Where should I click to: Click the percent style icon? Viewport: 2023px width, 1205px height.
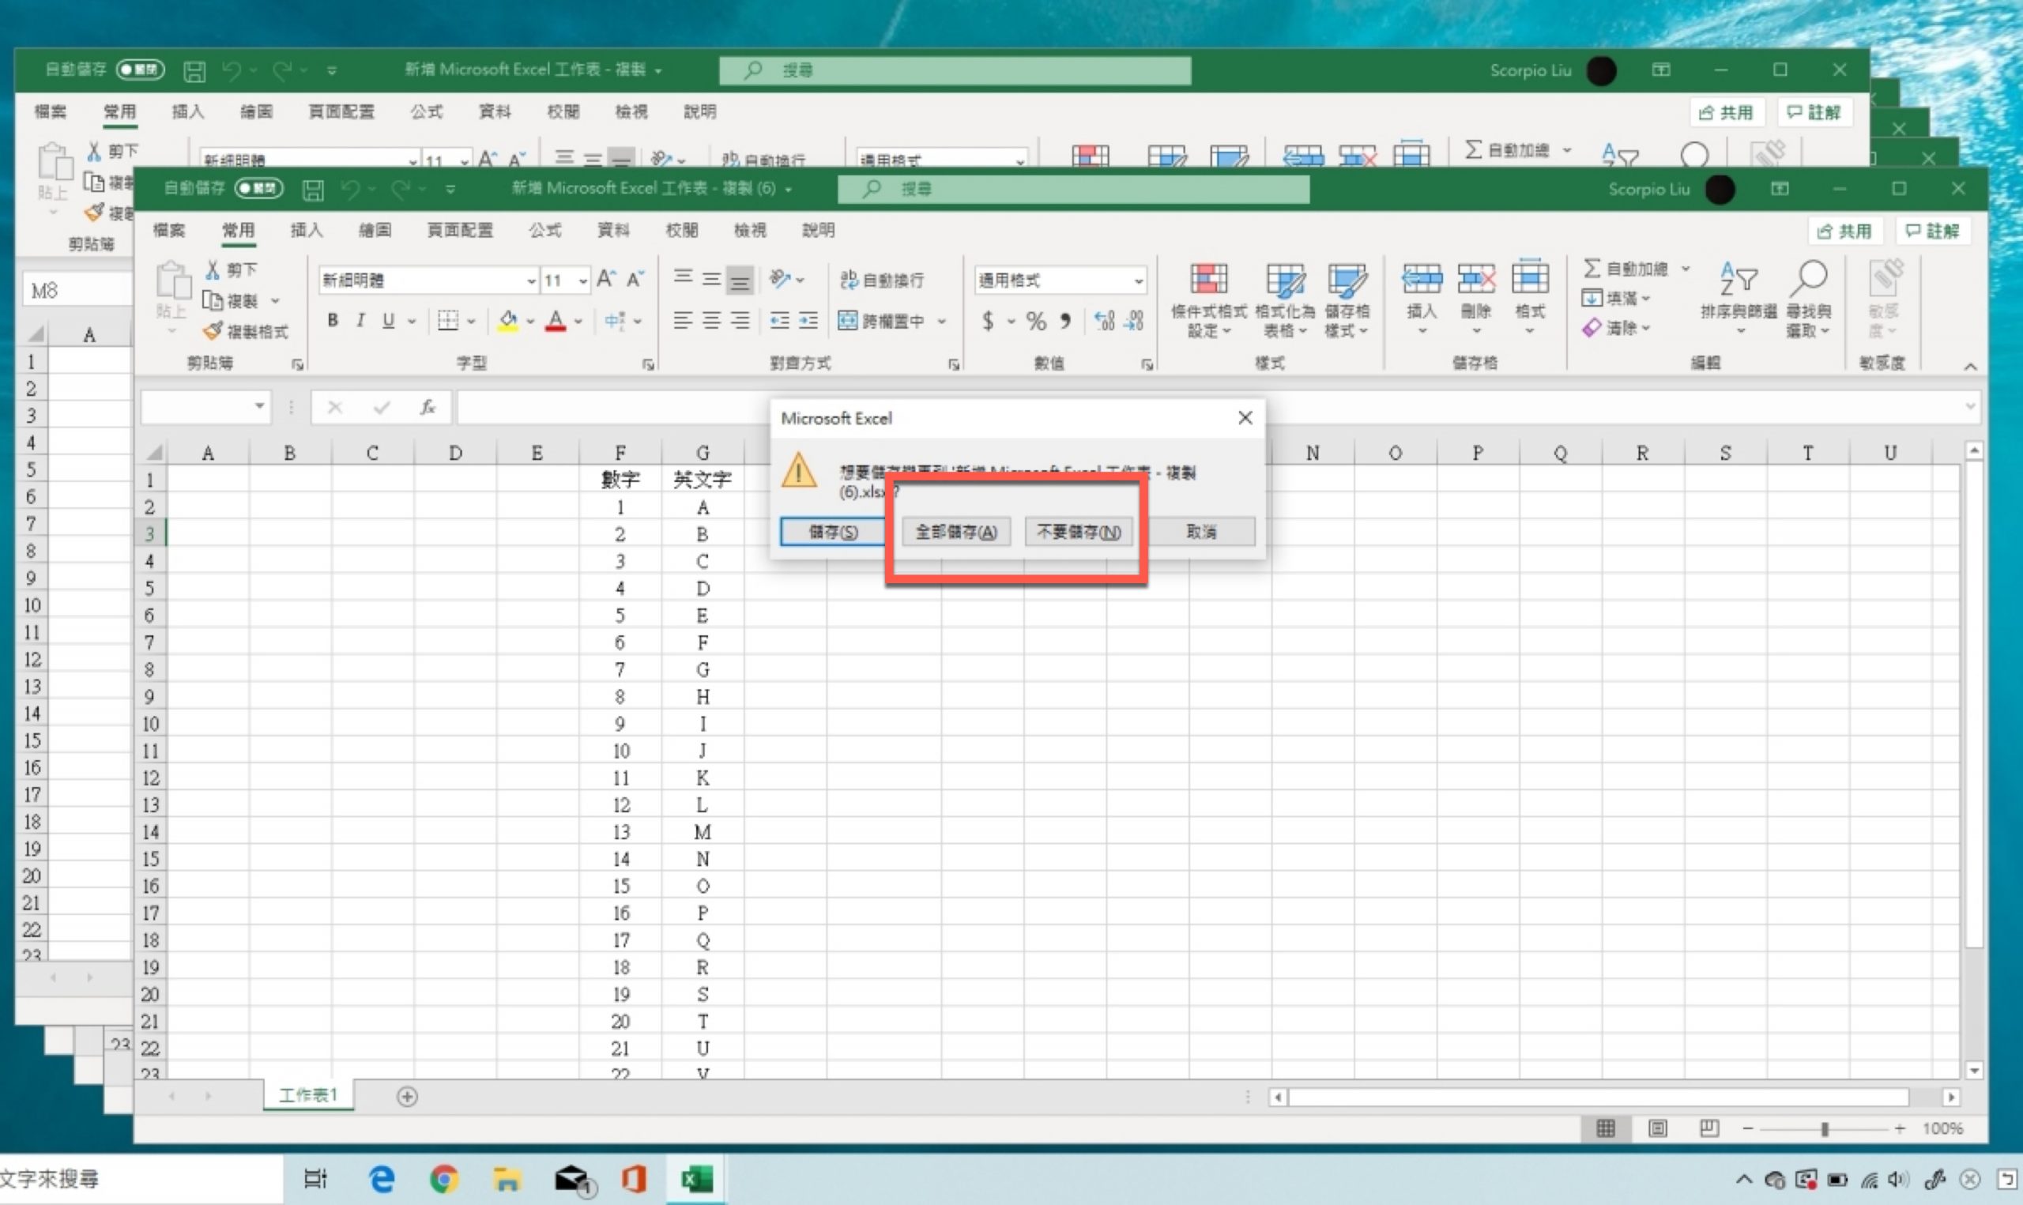click(x=1036, y=321)
